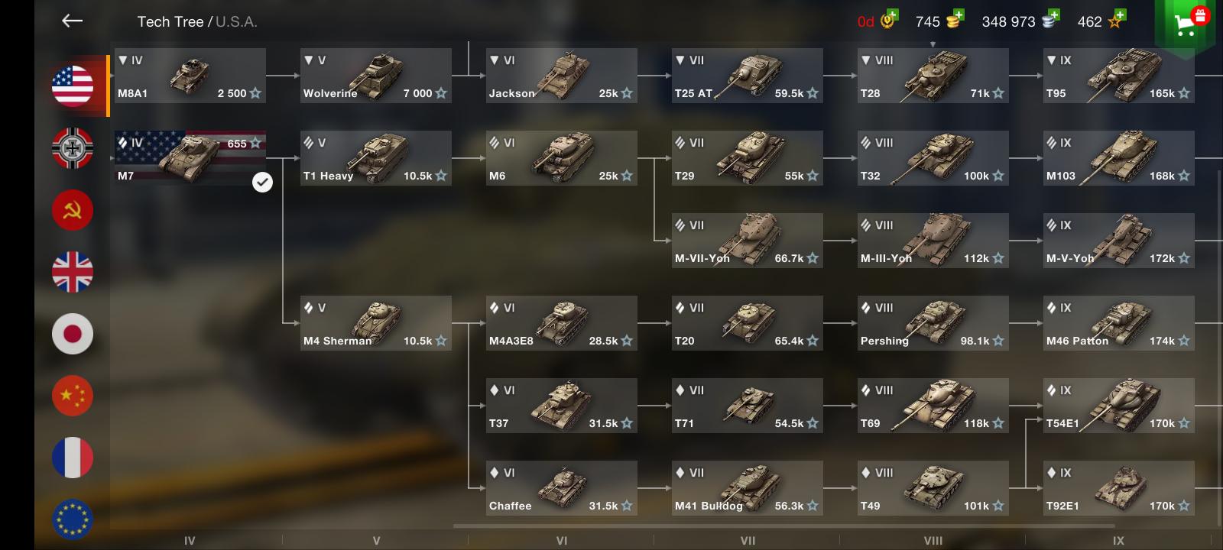Select the USA flag nation icon

tap(73, 86)
